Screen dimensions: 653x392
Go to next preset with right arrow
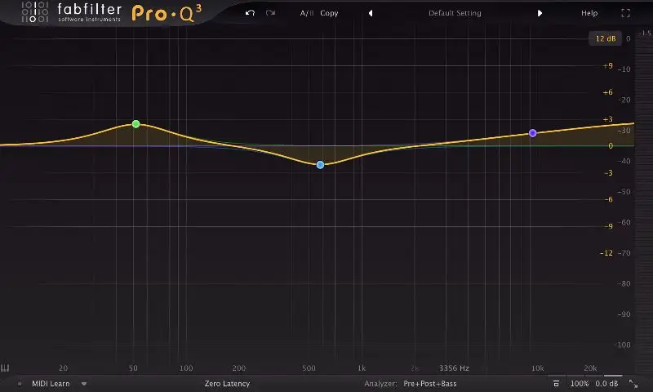click(540, 13)
